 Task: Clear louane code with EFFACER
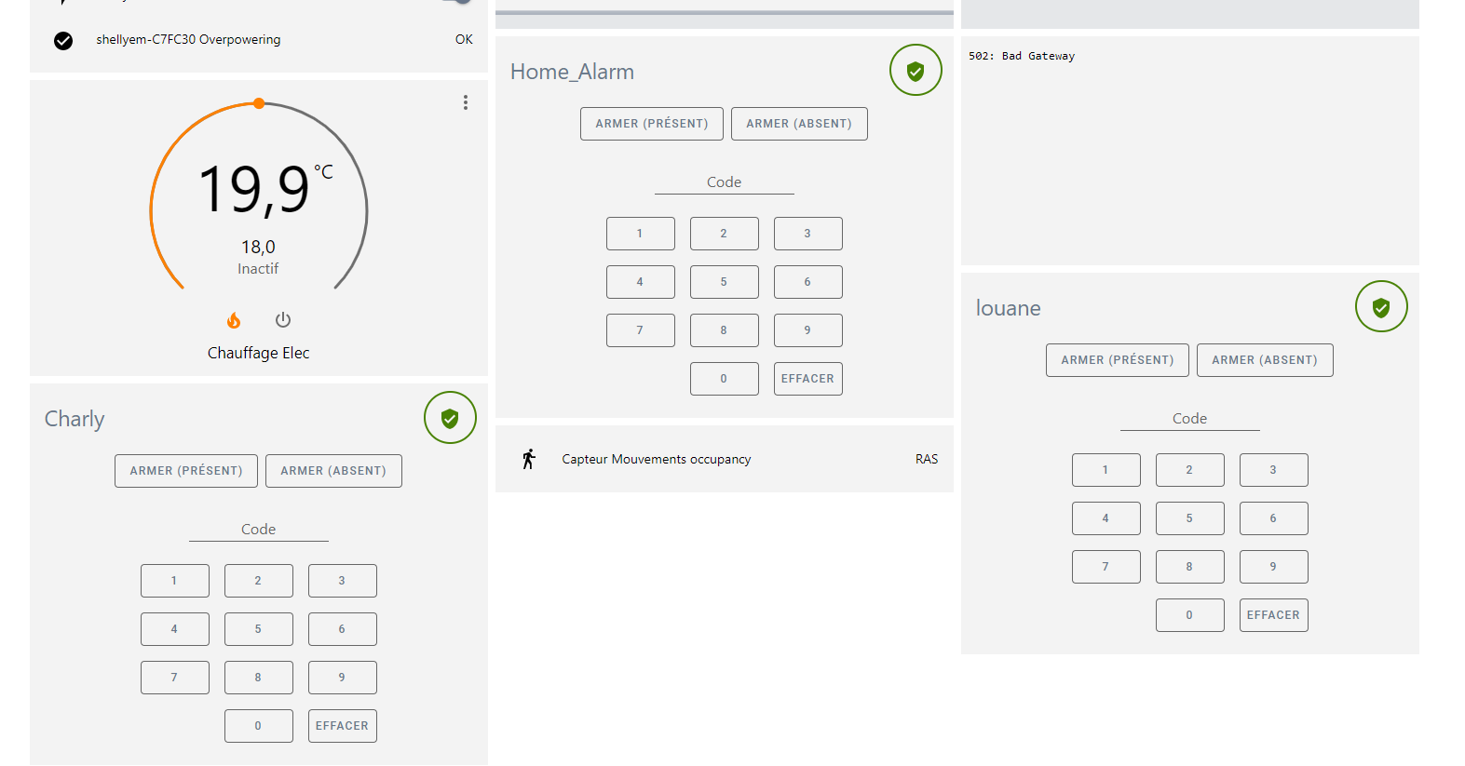1274,615
